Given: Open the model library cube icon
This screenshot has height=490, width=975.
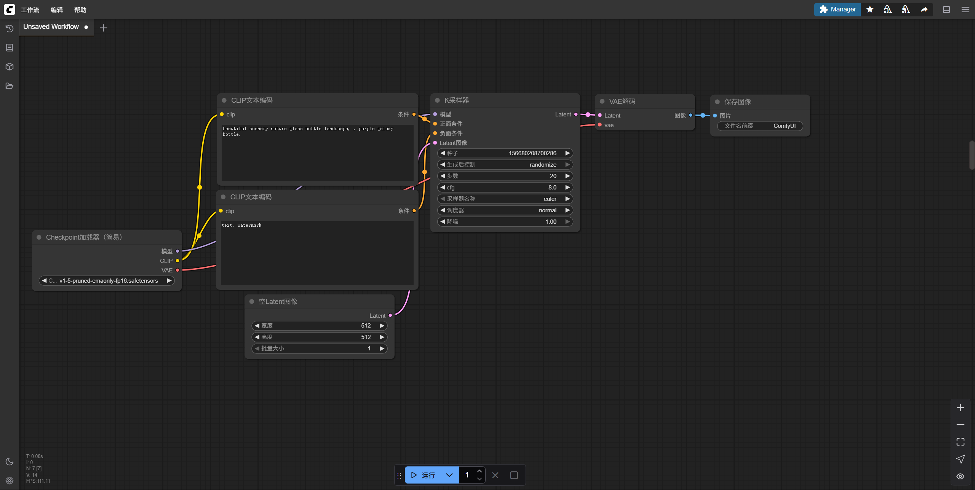Looking at the screenshot, I should pos(10,67).
